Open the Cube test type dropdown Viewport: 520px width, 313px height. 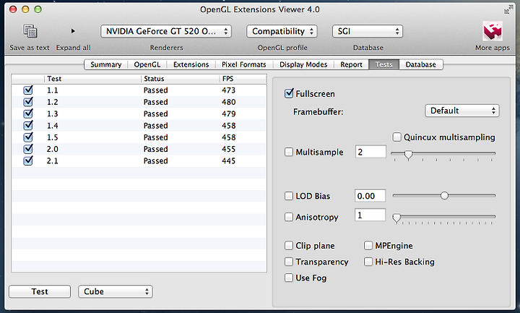pos(116,291)
